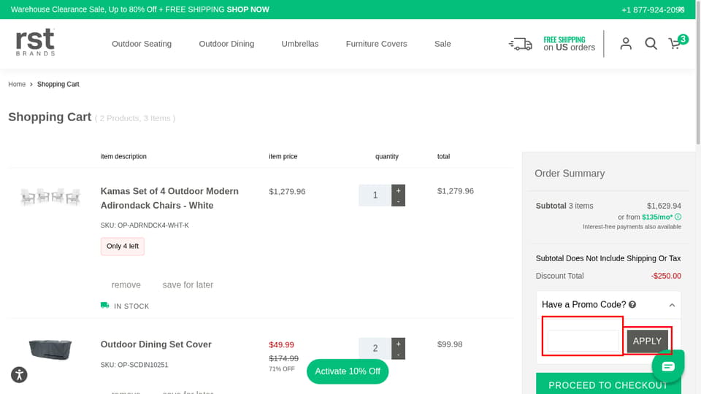Image resolution: width=701 pixels, height=394 pixels.
Task: Open the Furniture Covers menu
Action: click(377, 44)
